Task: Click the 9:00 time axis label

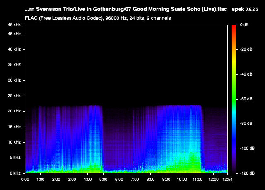Action: [166, 180]
